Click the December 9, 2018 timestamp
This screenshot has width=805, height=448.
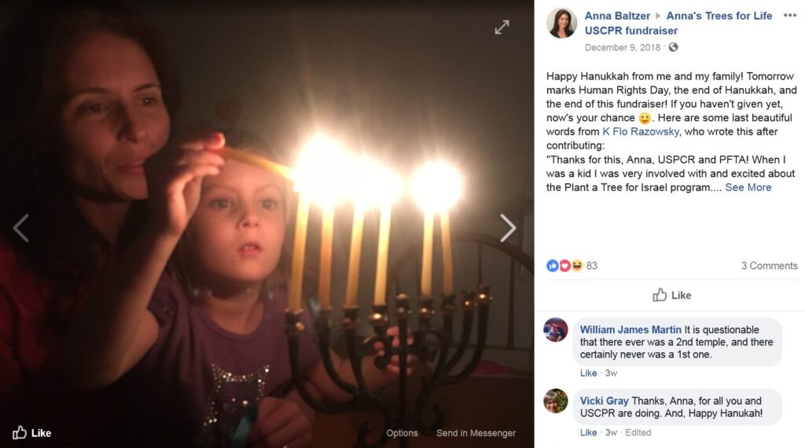click(x=623, y=47)
